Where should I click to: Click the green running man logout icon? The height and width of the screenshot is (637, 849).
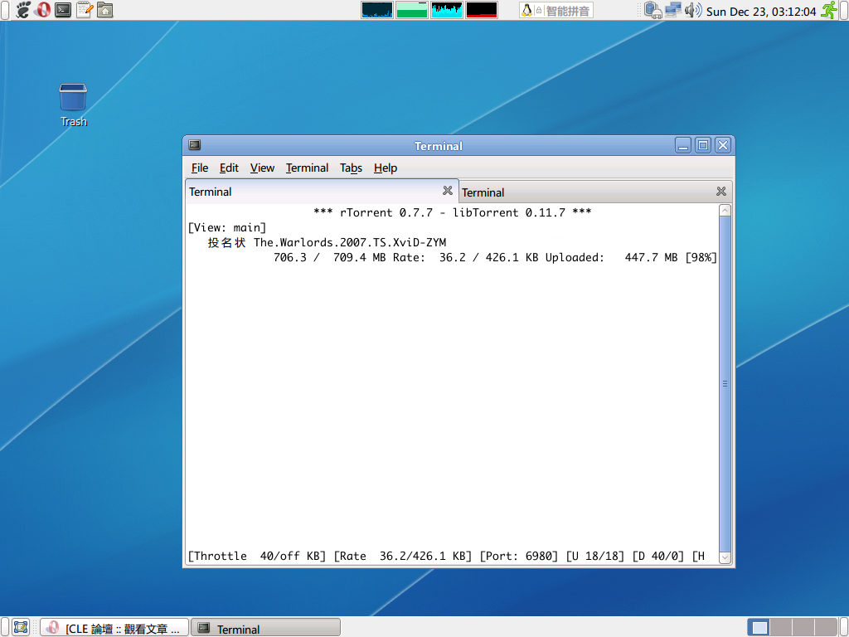(829, 10)
